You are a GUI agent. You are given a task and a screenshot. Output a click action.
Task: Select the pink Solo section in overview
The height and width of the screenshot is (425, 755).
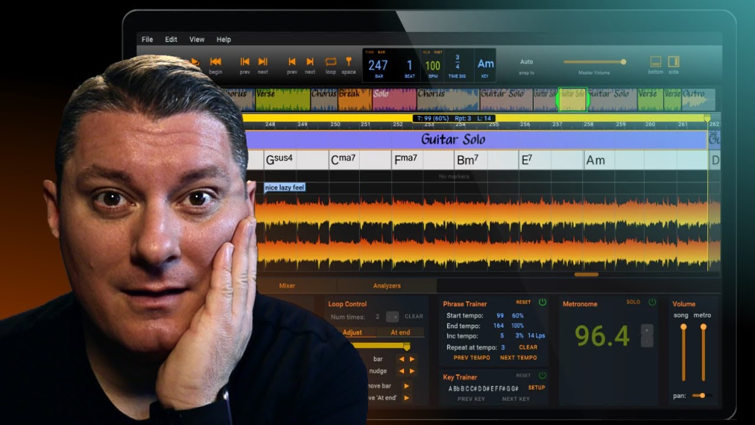(x=394, y=100)
